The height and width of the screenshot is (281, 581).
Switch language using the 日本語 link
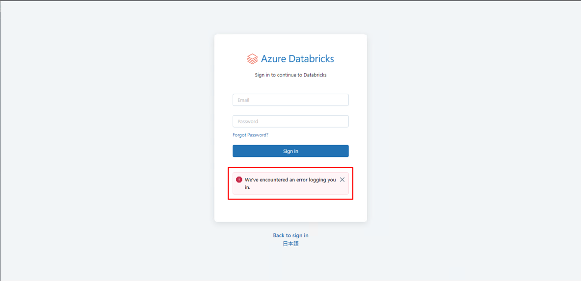[290, 244]
